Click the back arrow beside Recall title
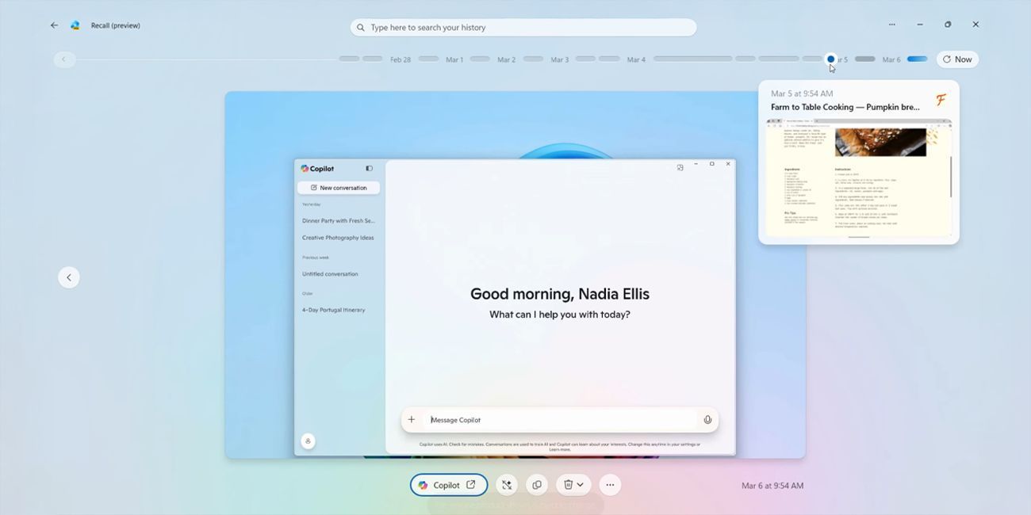 (x=54, y=25)
